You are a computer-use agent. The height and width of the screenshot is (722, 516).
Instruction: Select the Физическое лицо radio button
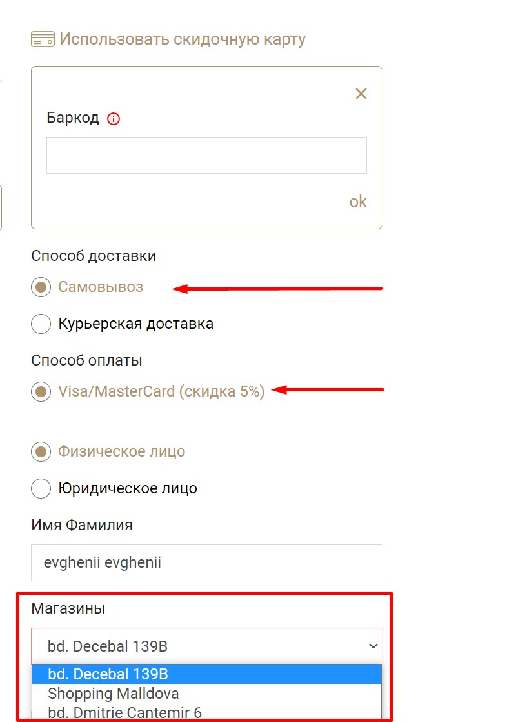(41, 451)
